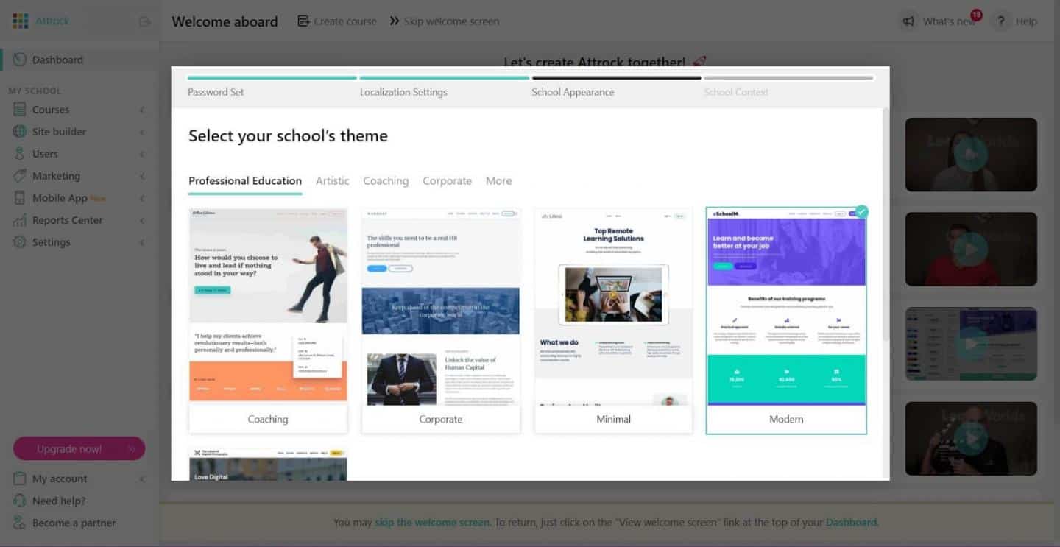
Task: Click the Site builder globe icon
Action: coord(20,132)
